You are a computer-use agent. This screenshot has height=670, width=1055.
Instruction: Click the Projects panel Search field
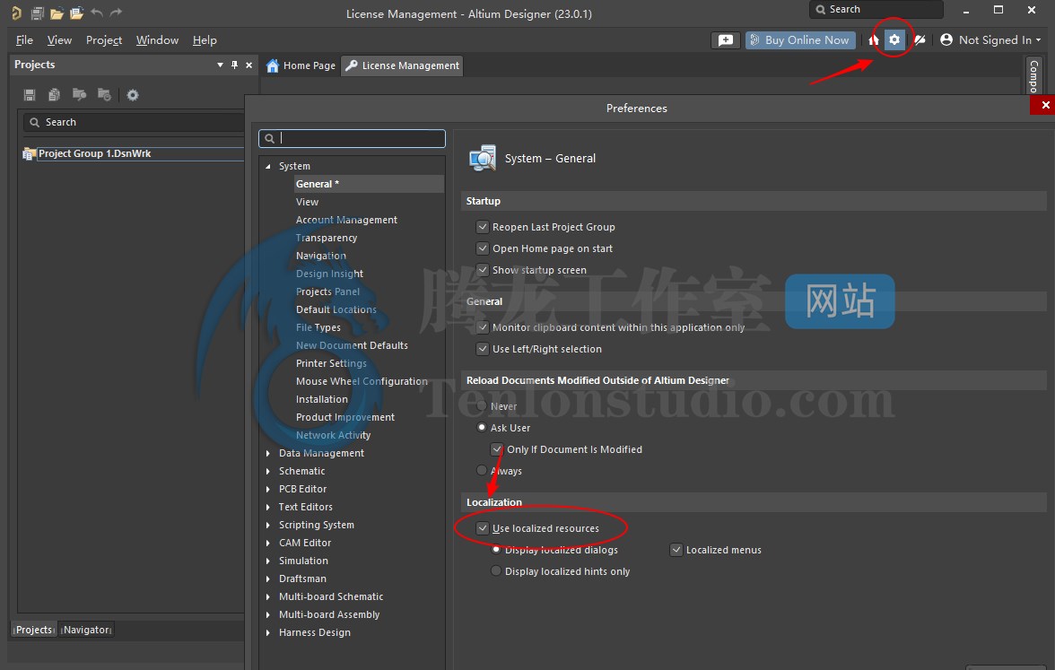(134, 122)
